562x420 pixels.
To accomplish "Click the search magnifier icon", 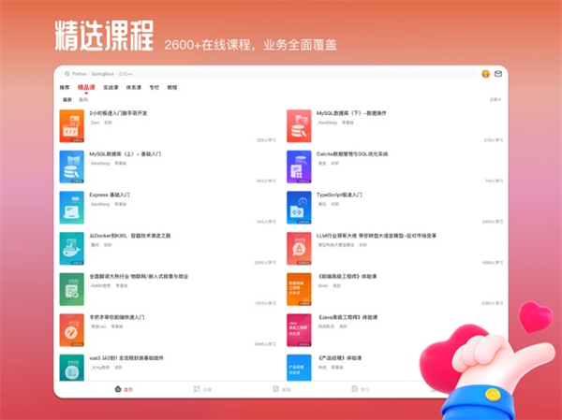I will pos(67,73).
